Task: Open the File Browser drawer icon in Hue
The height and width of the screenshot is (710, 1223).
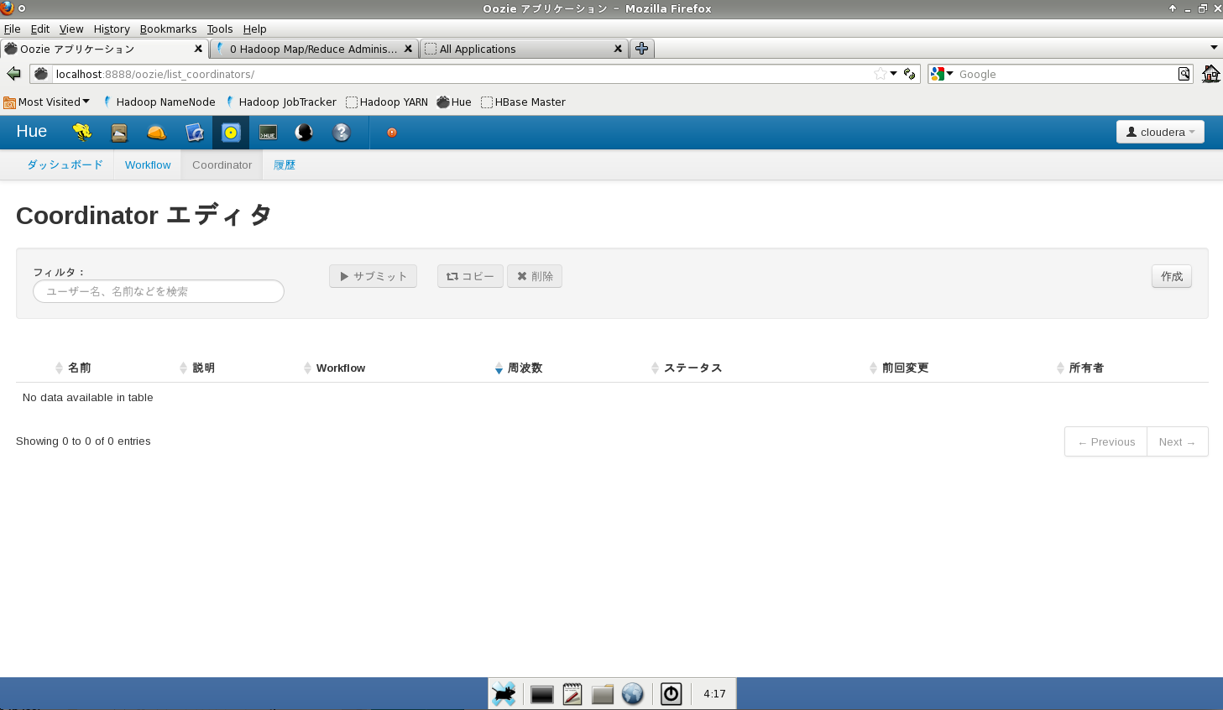Action: coord(119,132)
